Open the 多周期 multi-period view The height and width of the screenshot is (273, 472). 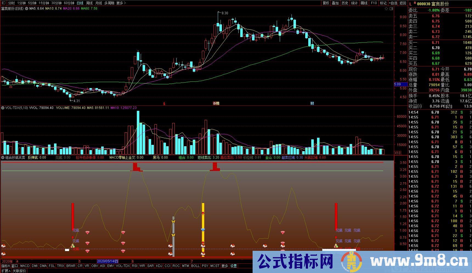pos(109,3)
